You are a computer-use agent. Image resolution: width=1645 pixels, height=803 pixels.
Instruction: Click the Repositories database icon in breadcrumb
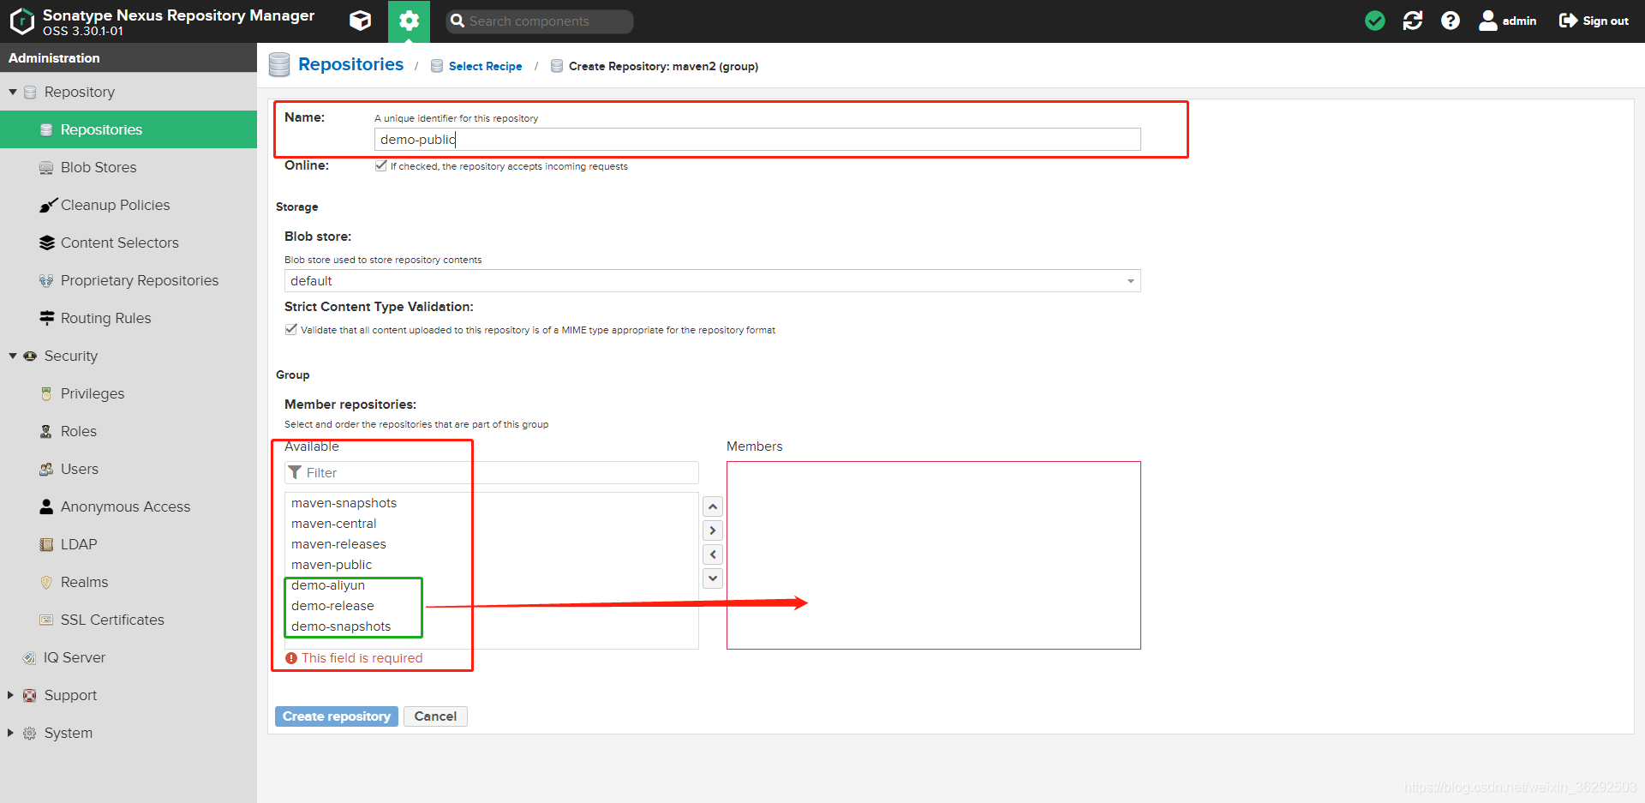(279, 65)
